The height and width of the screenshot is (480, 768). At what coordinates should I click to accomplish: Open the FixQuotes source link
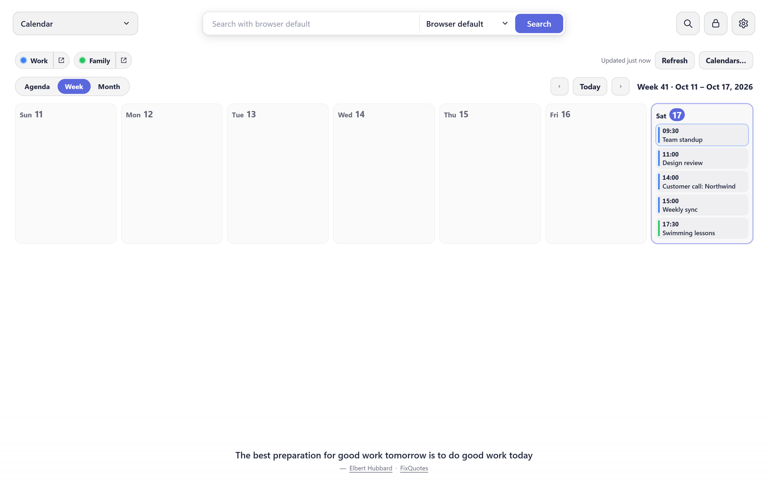point(414,468)
